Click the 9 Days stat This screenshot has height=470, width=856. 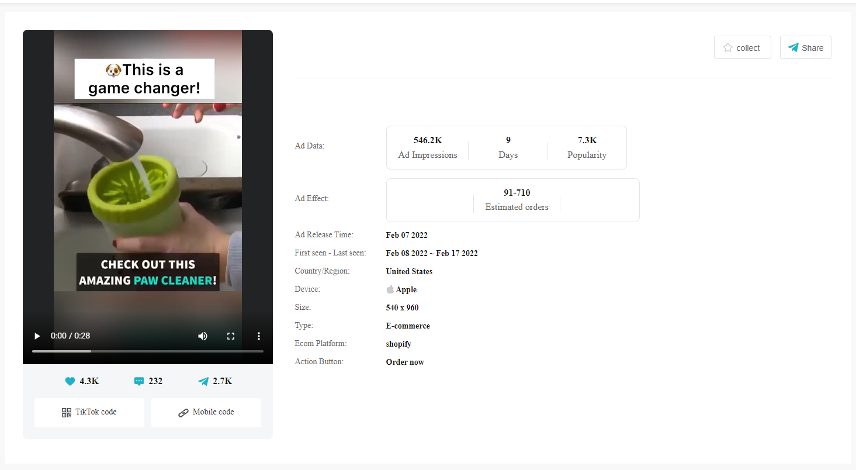point(508,147)
